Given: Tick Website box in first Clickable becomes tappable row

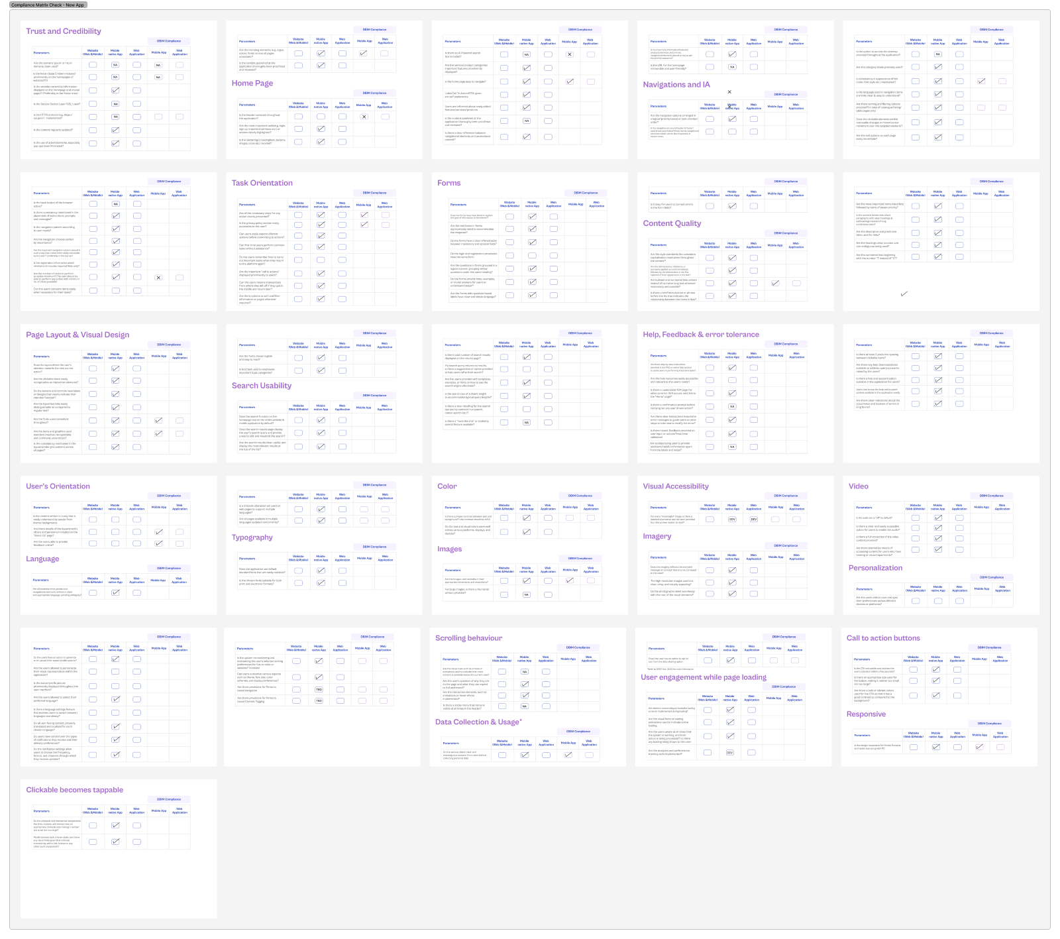Looking at the screenshot, I should click(93, 826).
